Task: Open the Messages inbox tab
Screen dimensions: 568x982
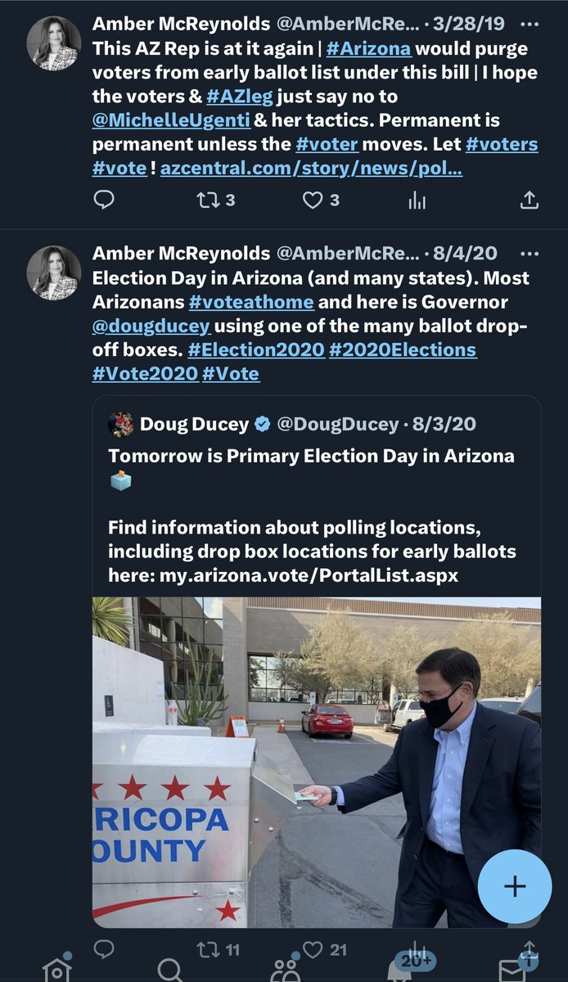Action: pyautogui.click(x=513, y=970)
